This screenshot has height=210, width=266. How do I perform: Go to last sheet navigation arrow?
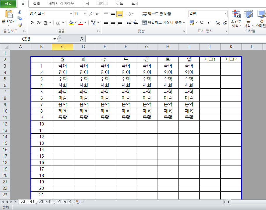click(16, 202)
